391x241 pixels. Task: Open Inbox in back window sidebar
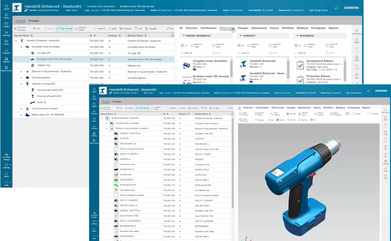(x=6, y=42)
